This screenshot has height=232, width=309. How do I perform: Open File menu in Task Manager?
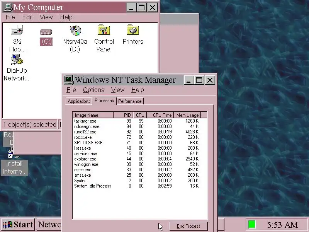[x=71, y=90]
